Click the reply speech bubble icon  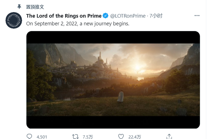29,136
